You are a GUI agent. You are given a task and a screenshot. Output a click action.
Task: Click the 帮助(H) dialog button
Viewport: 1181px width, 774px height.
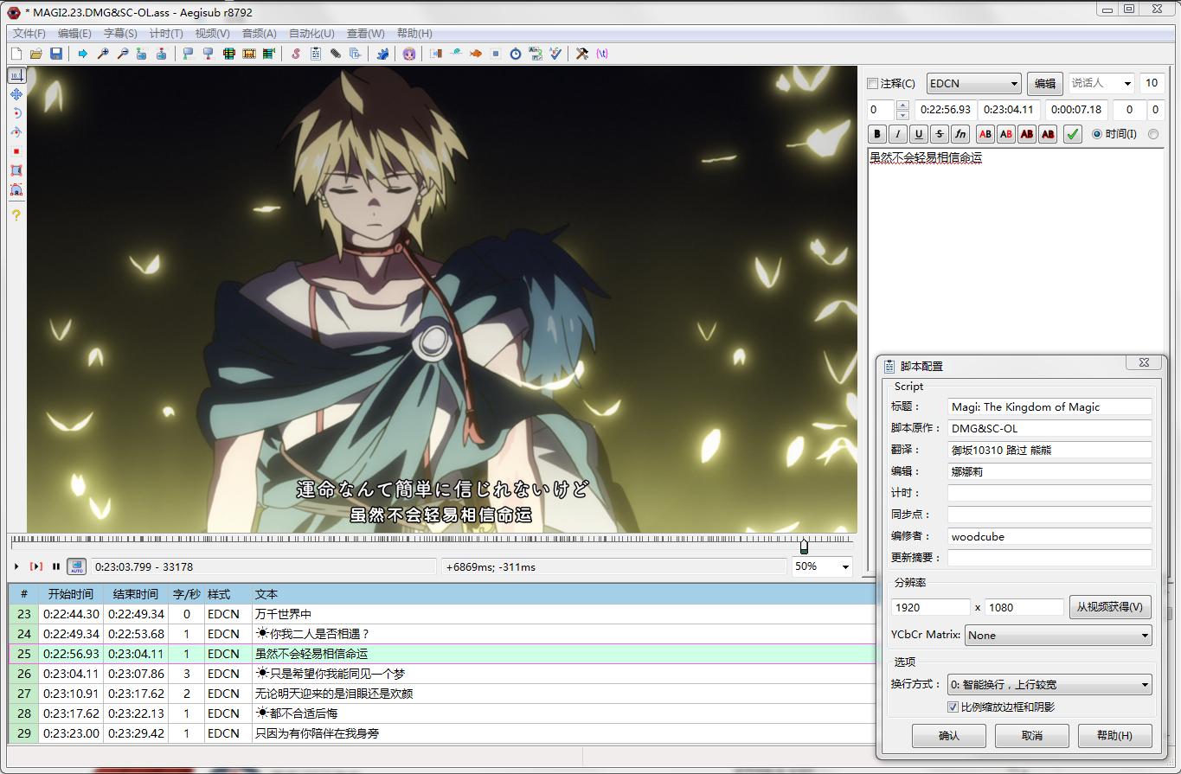coord(1115,736)
